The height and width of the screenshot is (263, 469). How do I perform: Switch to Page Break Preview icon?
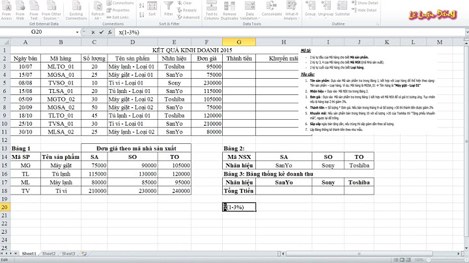pos(408,260)
